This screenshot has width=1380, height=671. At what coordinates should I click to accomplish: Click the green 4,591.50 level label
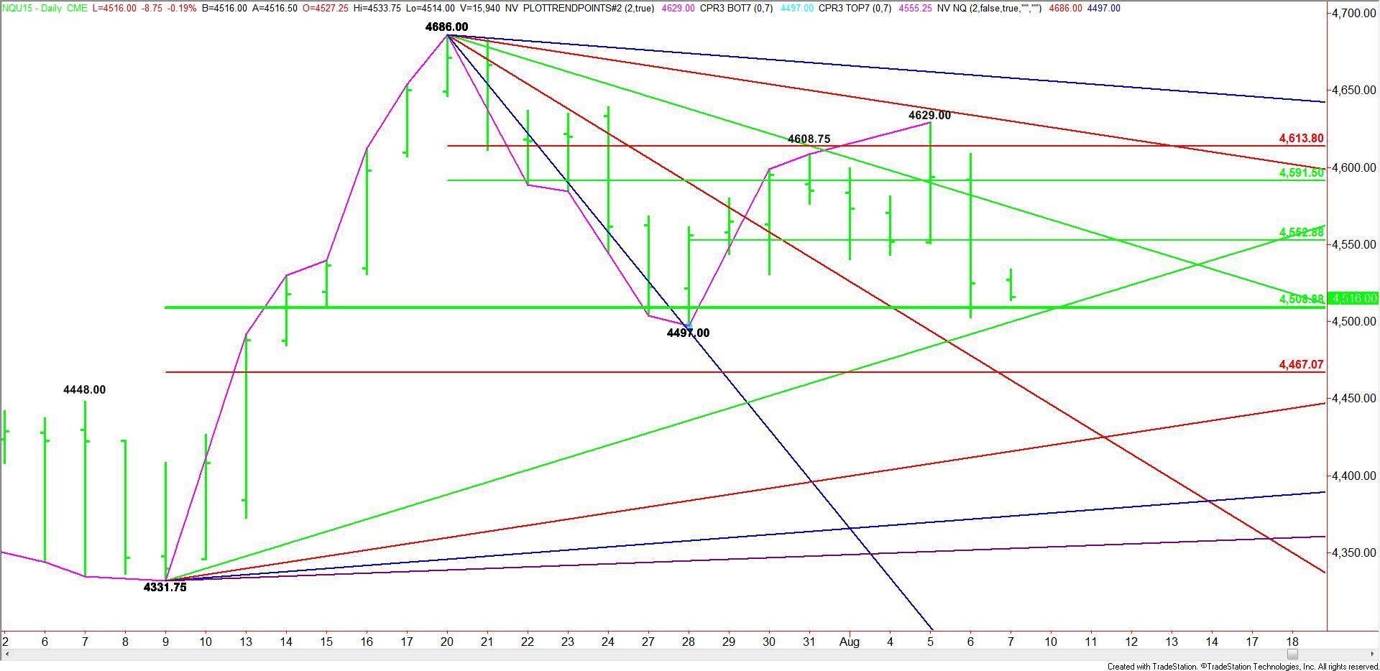point(1301,173)
